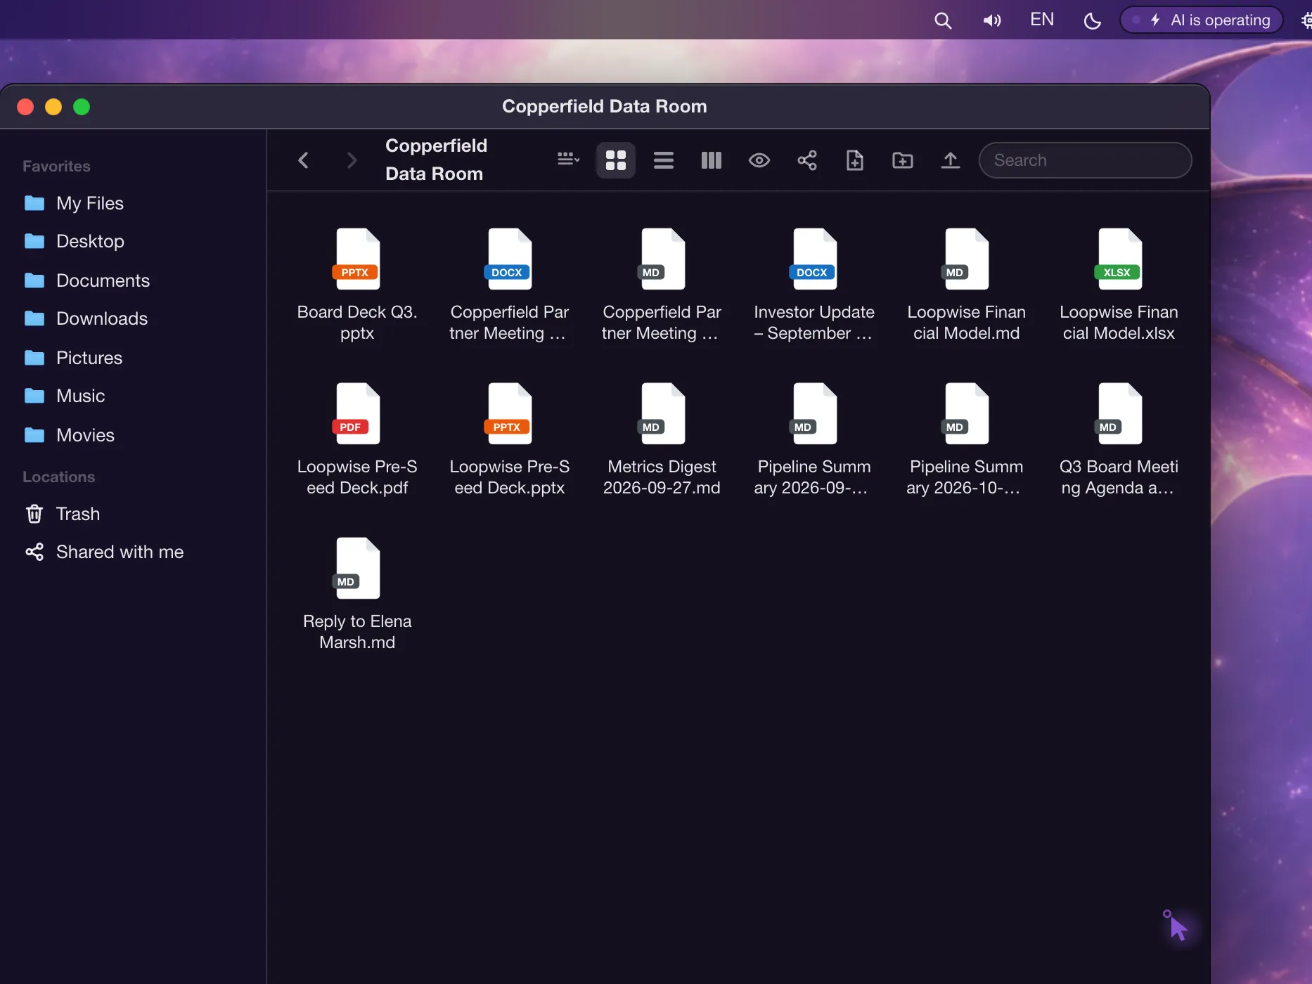
Task: Open system search in menu bar
Action: [943, 20]
